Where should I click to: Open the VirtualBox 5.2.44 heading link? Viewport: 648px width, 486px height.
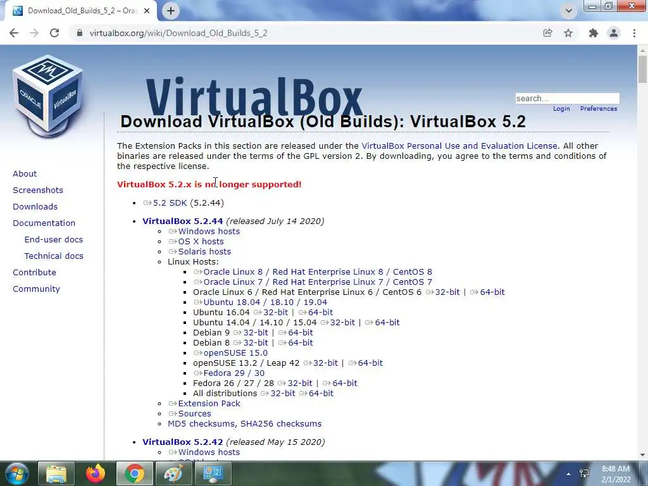click(x=183, y=221)
